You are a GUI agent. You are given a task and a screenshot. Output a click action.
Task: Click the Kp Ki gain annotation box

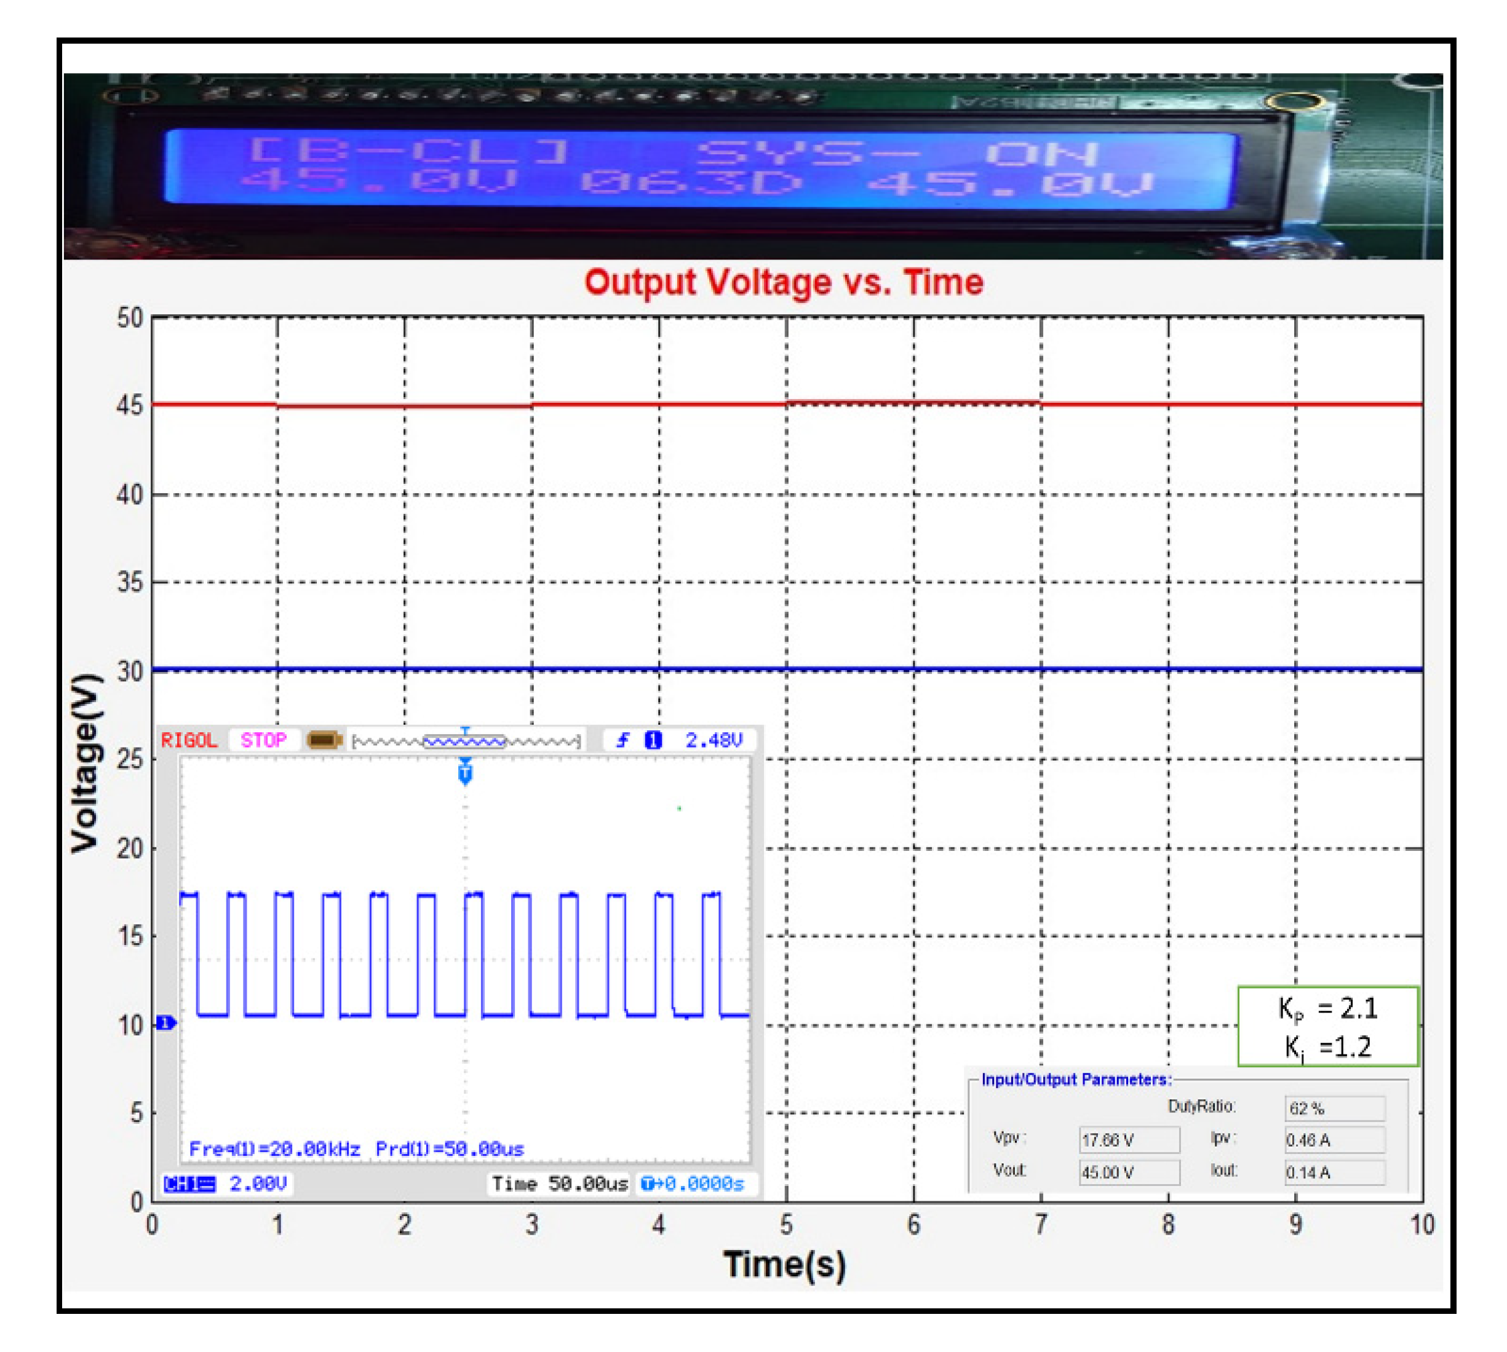click(1327, 1027)
